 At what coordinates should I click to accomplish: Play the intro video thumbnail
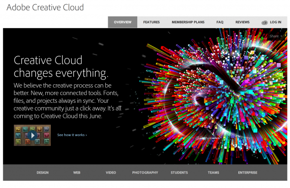click(32, 135)
